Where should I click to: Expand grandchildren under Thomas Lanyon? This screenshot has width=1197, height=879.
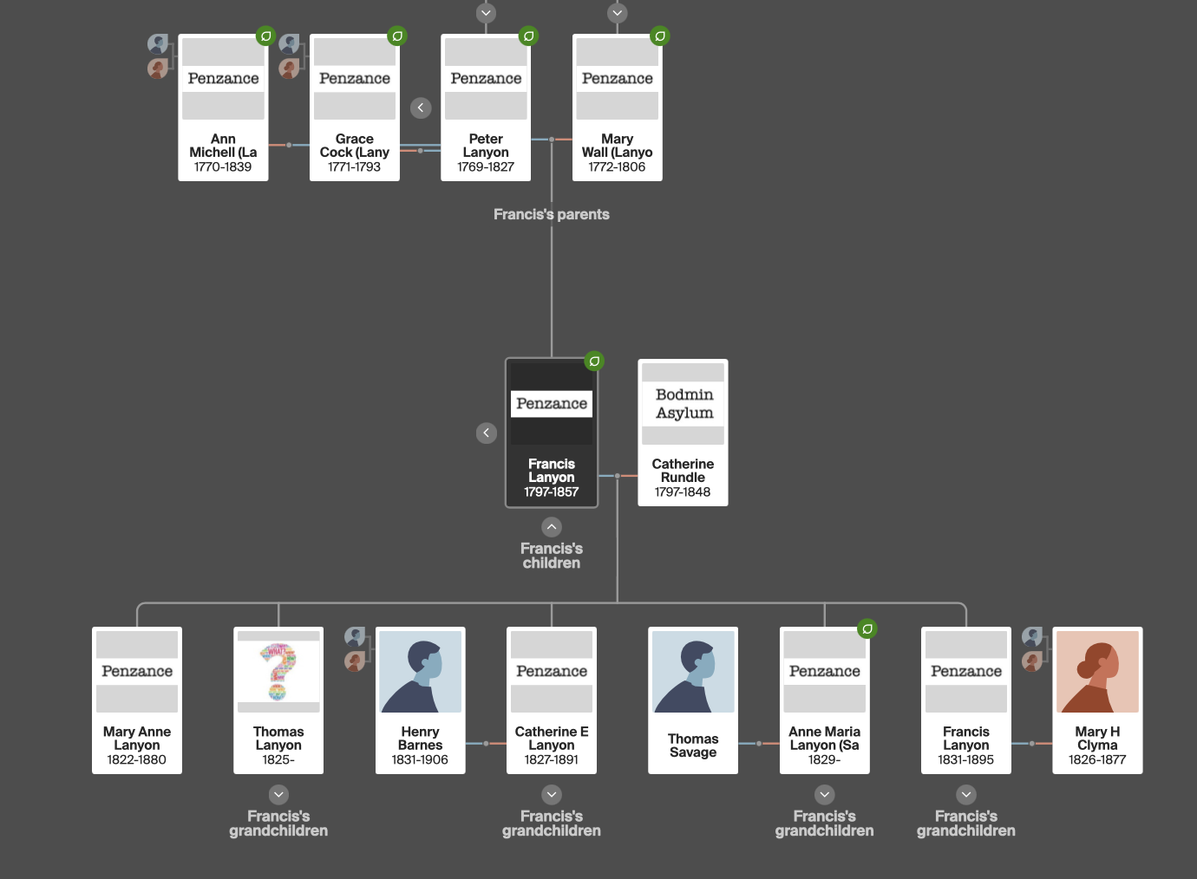pos(278,795)
